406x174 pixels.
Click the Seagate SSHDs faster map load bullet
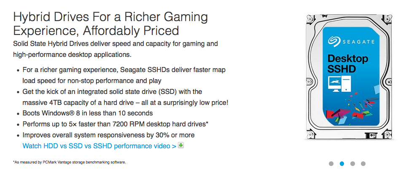point(124,75)
